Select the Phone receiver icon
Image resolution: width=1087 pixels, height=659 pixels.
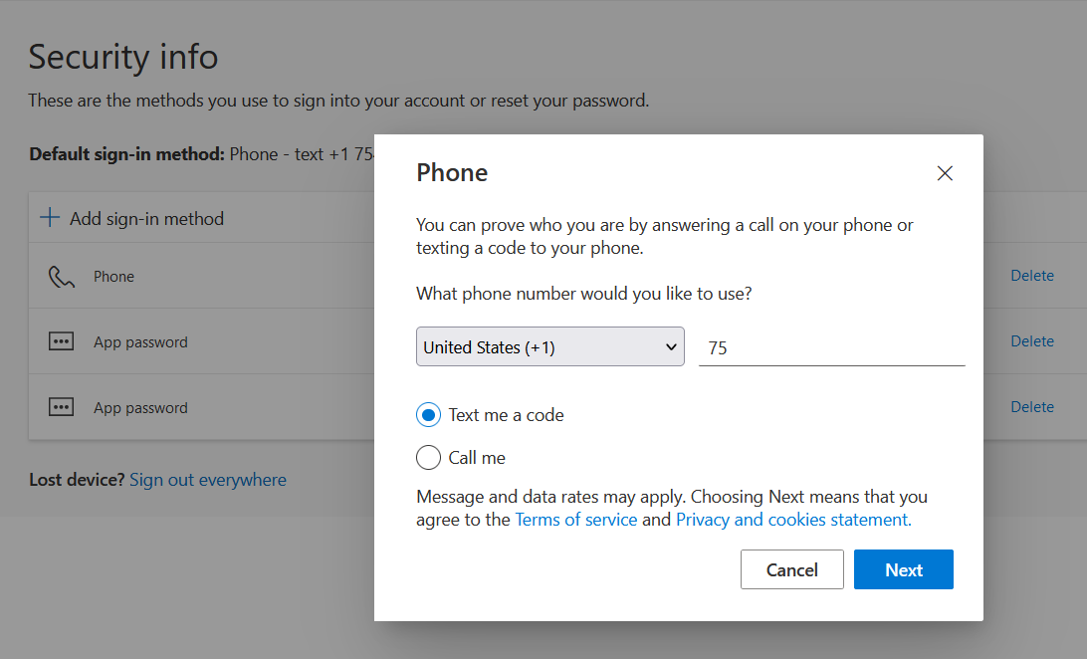[61, 275]
